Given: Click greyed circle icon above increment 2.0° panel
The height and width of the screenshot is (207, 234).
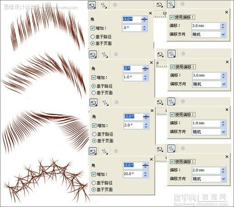Looking at the screenshot, I should 116,103.
